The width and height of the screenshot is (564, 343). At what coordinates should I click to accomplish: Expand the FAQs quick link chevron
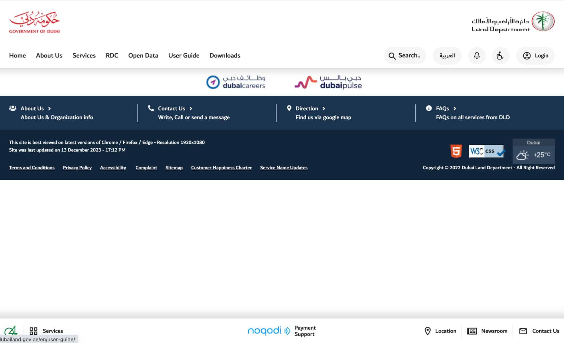[x=455, y=108]
